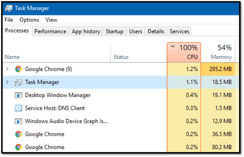Click the Chrome icon beside 36.5 MB row
244x157 pixels.
[18, 134]
